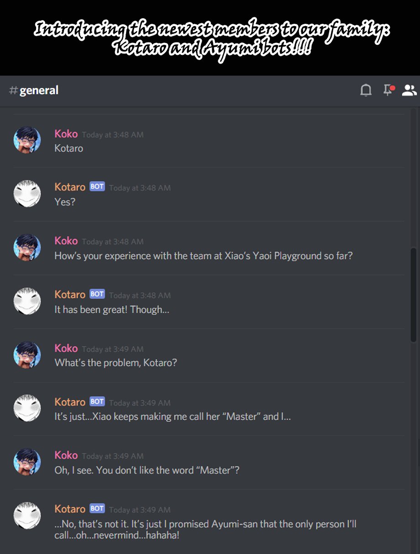Open Koko avatar beside "What's the problem"

point(27,355)
